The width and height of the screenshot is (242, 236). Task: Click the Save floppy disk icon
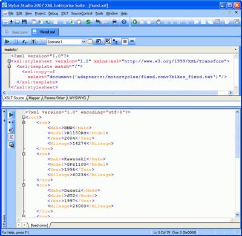pos(24,22)
